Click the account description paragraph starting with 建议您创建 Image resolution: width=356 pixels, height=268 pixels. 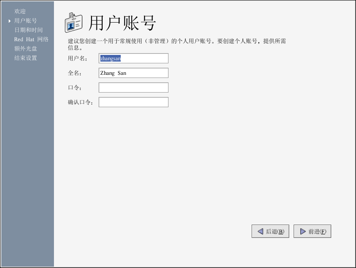click(176, 44)
